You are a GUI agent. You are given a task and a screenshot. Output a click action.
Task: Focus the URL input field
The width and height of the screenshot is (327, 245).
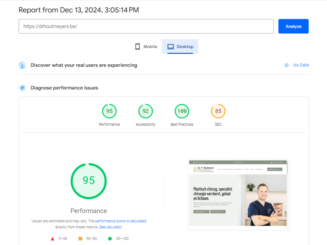coord(146,26)
